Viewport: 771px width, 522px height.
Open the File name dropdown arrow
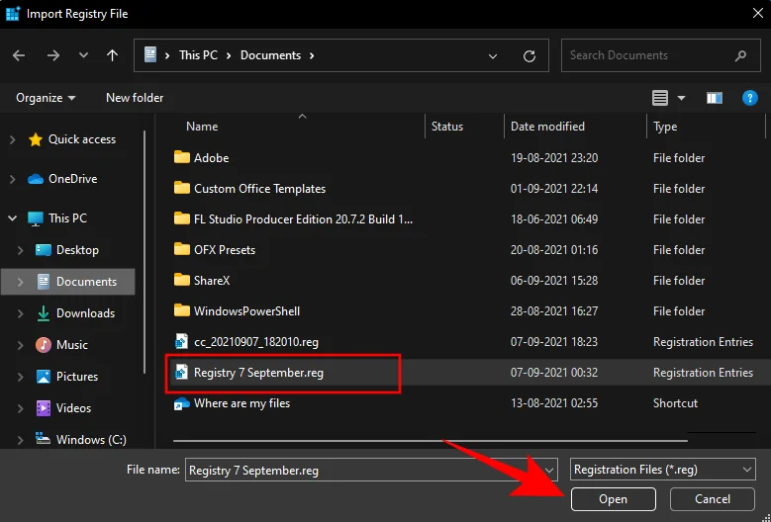549,471
